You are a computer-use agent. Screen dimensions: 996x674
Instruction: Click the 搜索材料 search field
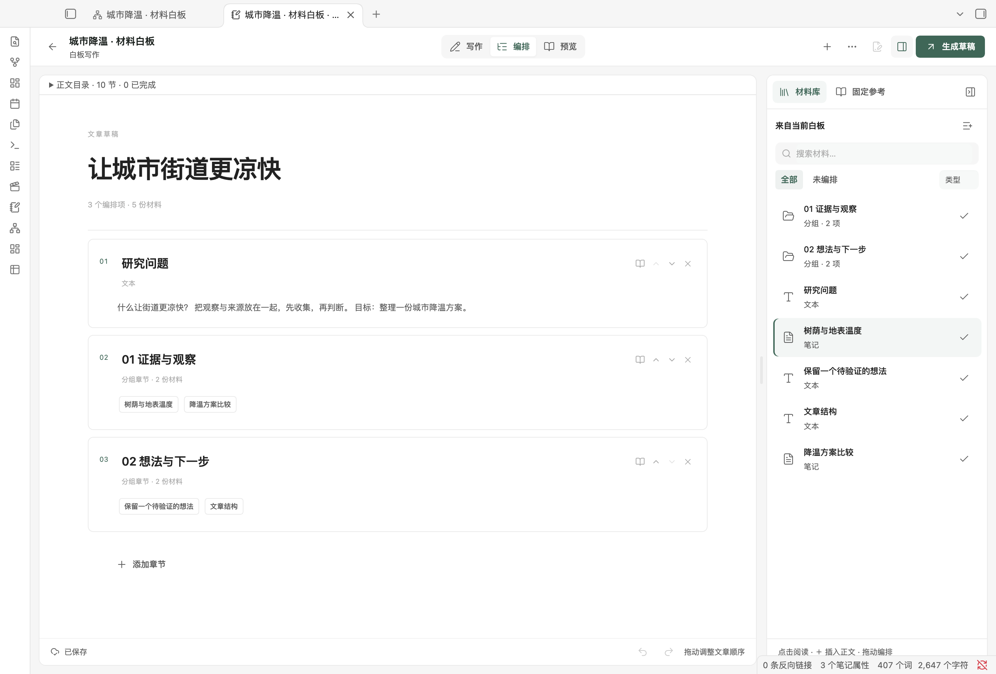point(876,154)
